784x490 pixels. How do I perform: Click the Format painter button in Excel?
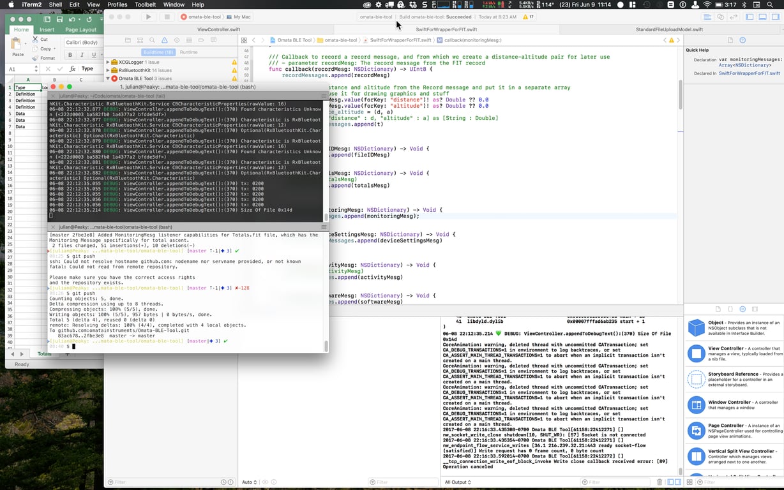click(x=43, y=58)
